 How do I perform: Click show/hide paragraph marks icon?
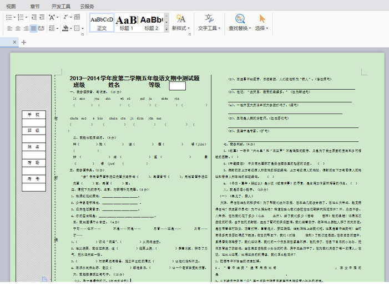click(x=65, y=17)
